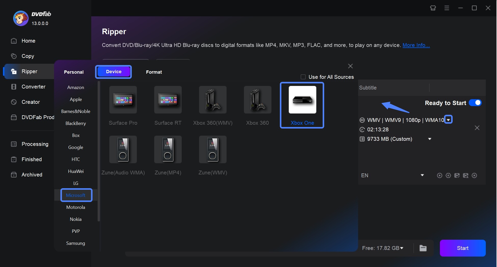
Task: Open the 9733 MB (Custom) size dropdown
Action: (x=430, y=139)
